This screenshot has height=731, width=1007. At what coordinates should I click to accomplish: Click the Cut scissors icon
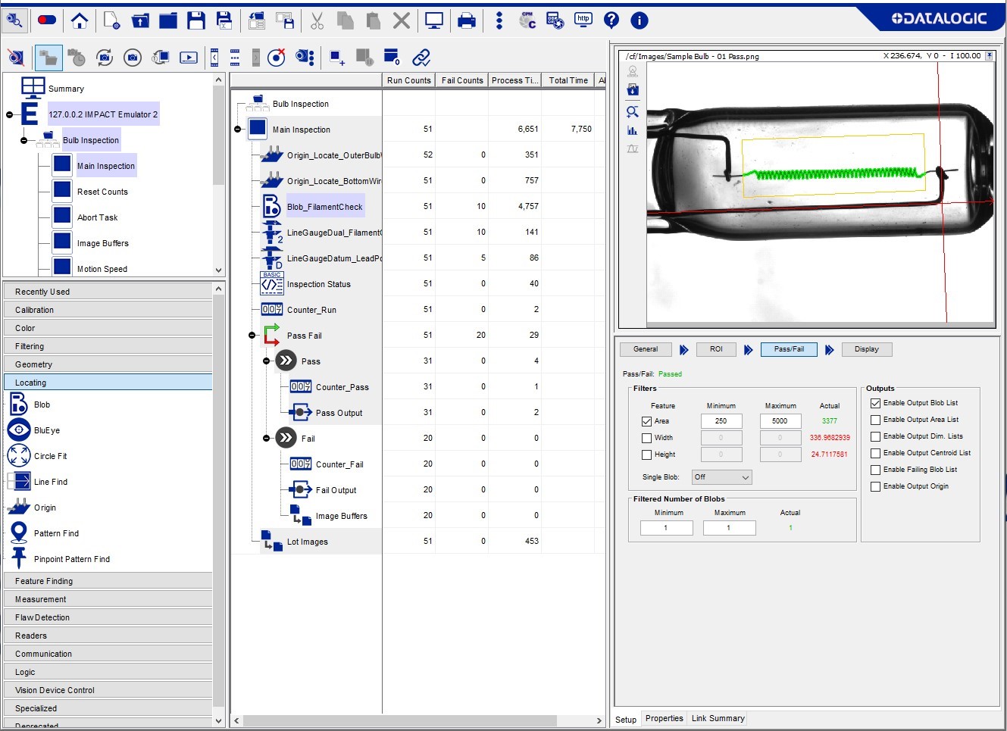click(x=317, y=20)
